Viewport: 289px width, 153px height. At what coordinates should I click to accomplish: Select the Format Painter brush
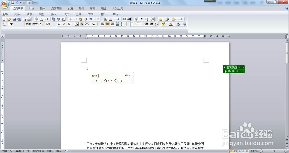(86, 19)
